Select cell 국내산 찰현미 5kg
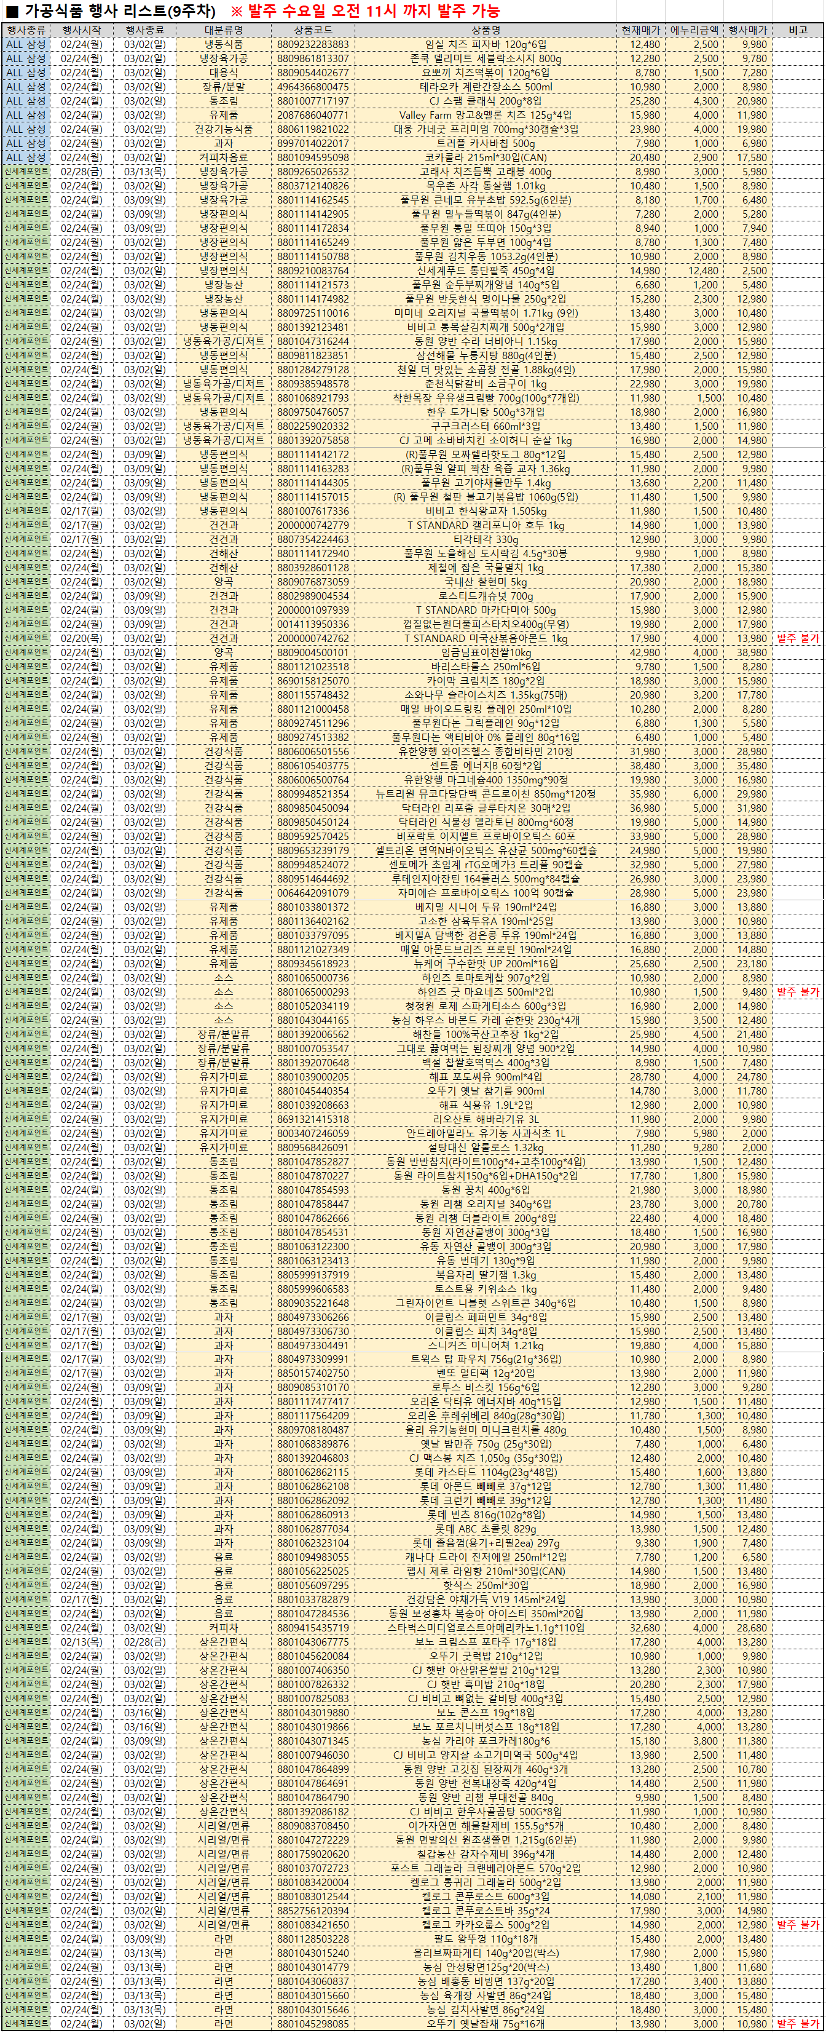The width and height of the screenshot is (826, 2033). 486,582
